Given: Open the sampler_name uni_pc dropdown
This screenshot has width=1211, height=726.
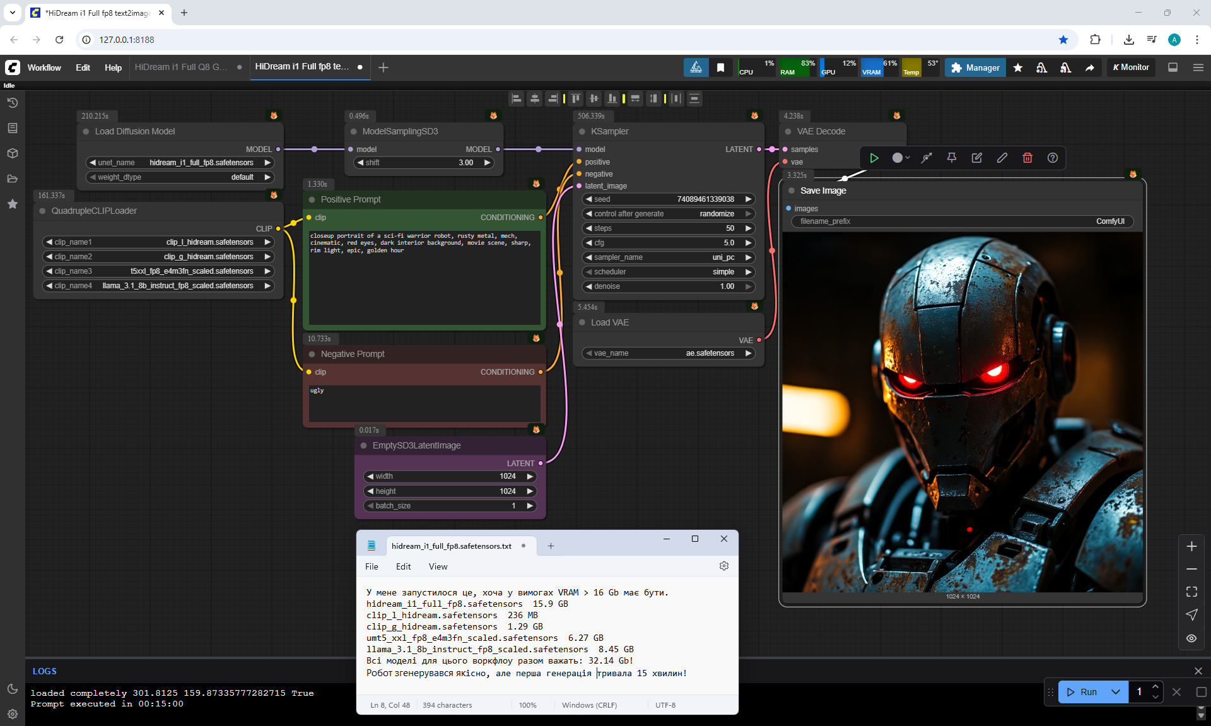Looking at the screenshot, I should 668,257.
